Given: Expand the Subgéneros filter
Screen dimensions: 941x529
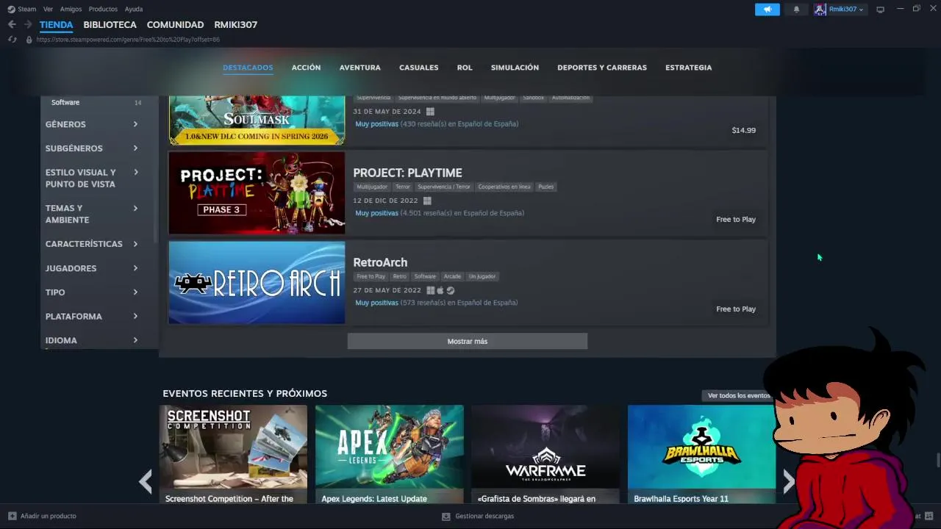Looking at the screenshot, I should (92, 148).
